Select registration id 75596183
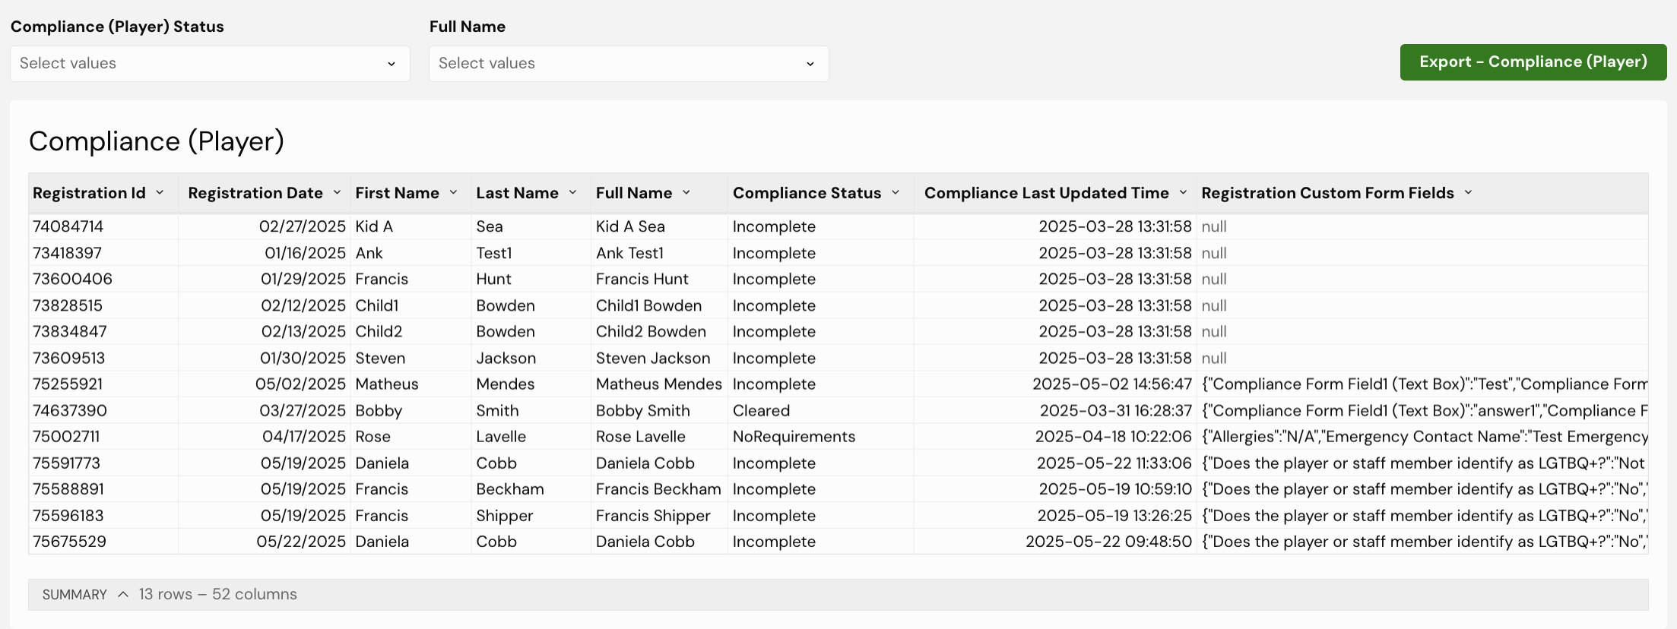The width and height of the screenshot is (1677, 629). tap(68, 516)
